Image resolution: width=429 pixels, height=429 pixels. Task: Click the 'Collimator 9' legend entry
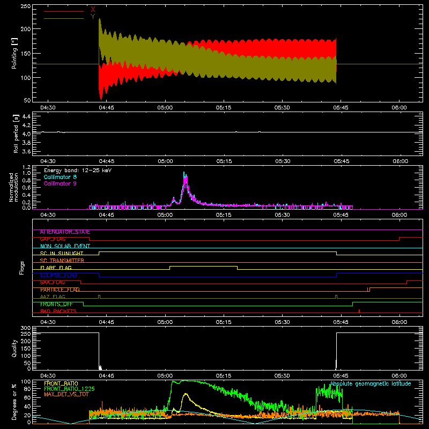(x=60, y=183)
